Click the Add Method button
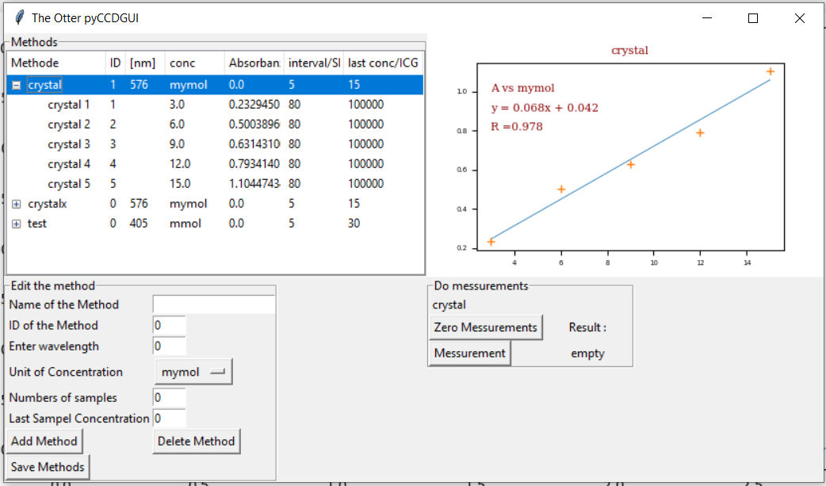The image size is (826, 486). (44, 441)
